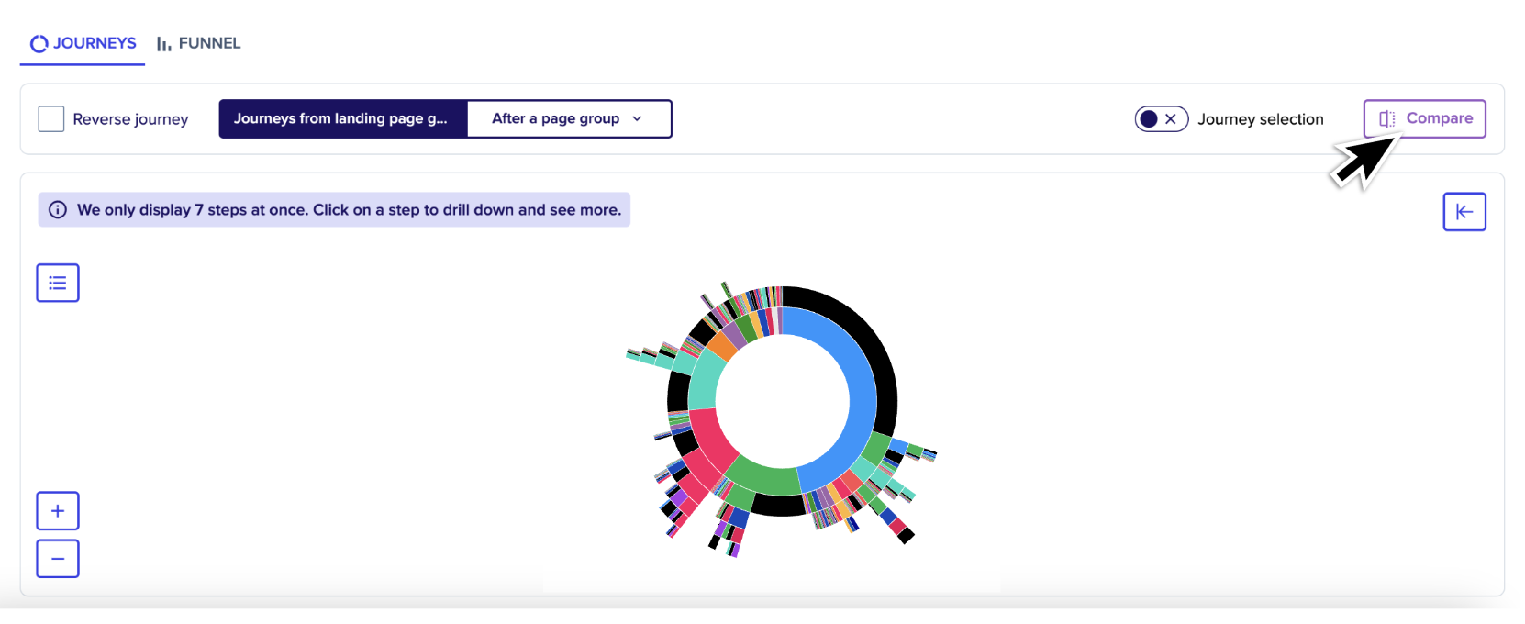Screen dimensions: 1525x624
Task: Click the Journey selection label
Action: pyautogui.click(x=1261, y=119)
